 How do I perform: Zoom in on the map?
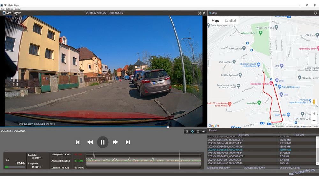tap(314, 114)
